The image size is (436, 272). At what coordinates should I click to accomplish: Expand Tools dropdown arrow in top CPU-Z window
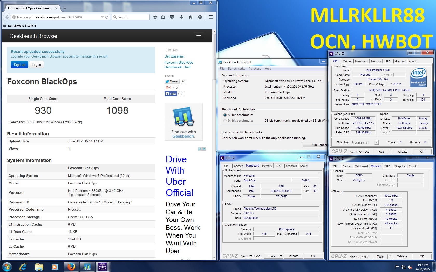tap(390, 152)
